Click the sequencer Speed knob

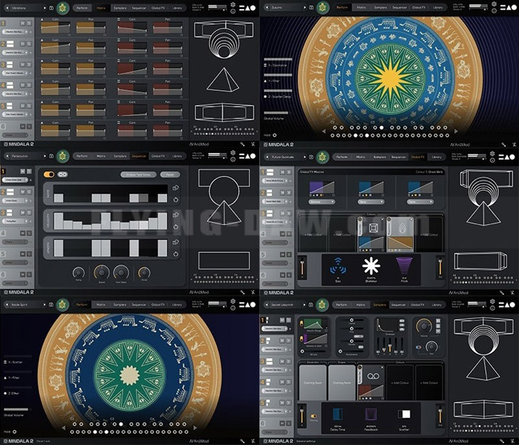(102, 272)
